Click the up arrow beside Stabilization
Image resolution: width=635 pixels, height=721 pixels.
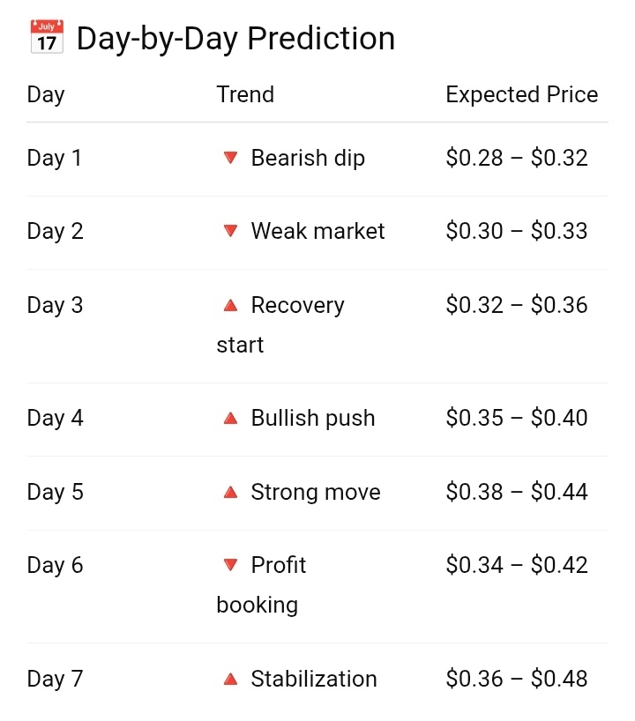[x=230, y=679]
